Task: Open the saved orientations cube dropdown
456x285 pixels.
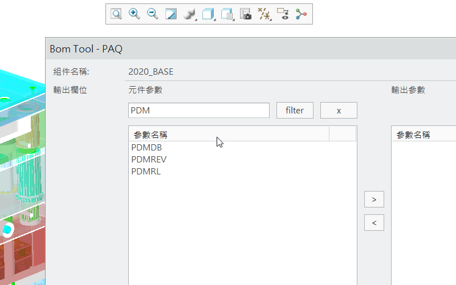Action: pos(209,14)
